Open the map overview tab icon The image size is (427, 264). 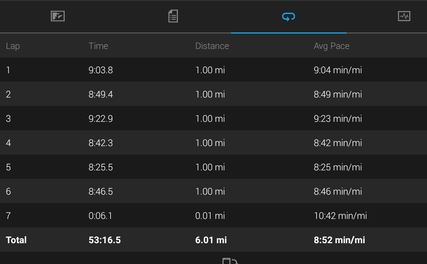click(x=58, y=16)
